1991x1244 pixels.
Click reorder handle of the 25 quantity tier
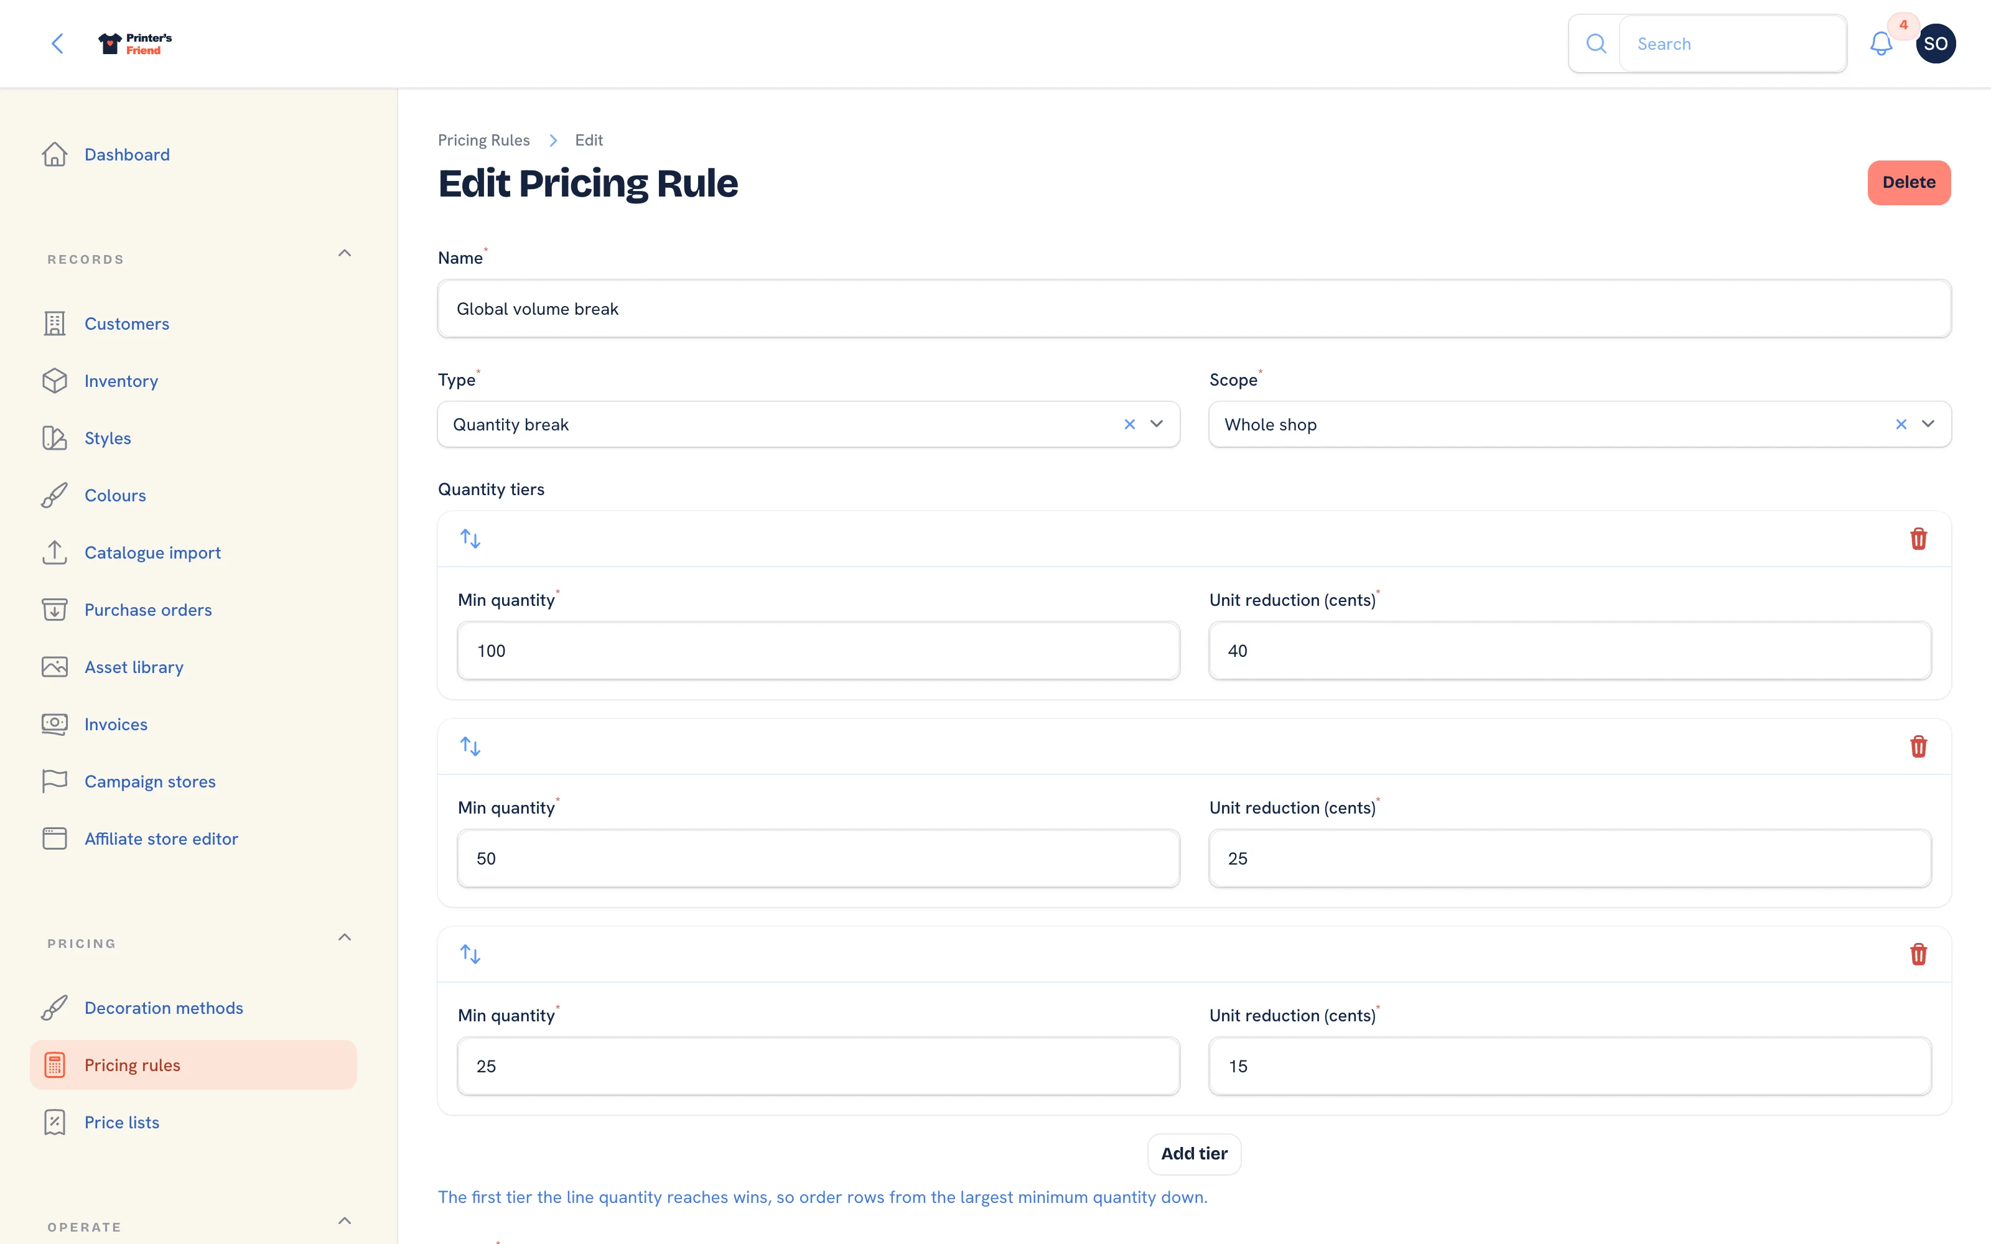coord(470,954)
